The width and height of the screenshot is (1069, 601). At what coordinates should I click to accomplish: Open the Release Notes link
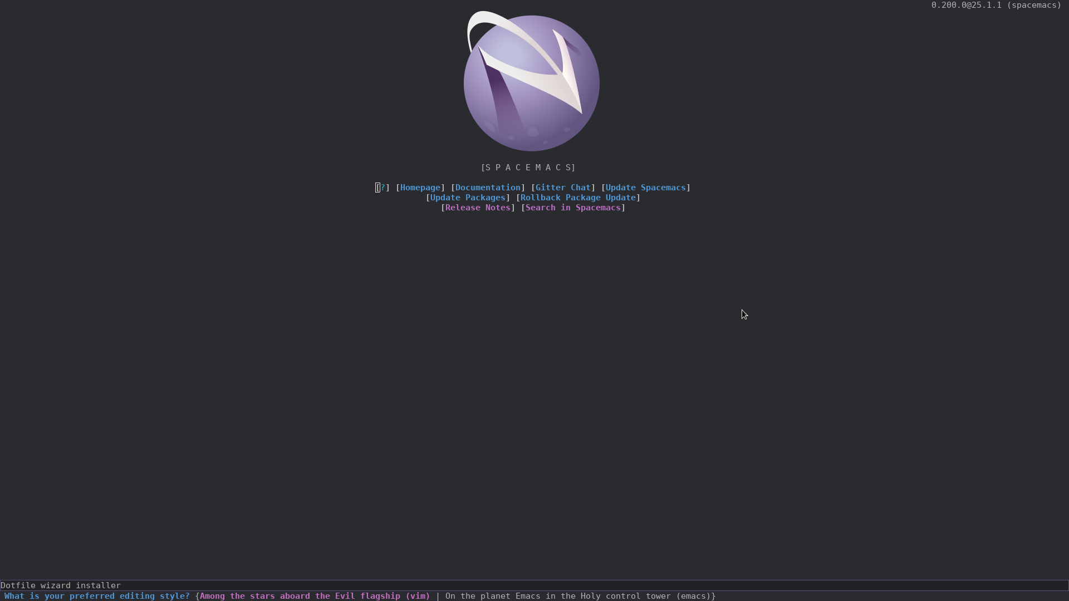[478, 208]
